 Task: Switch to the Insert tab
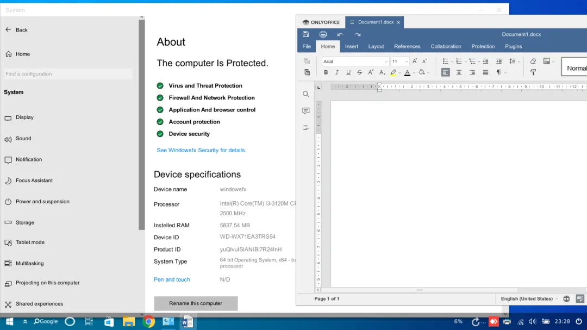352,46
